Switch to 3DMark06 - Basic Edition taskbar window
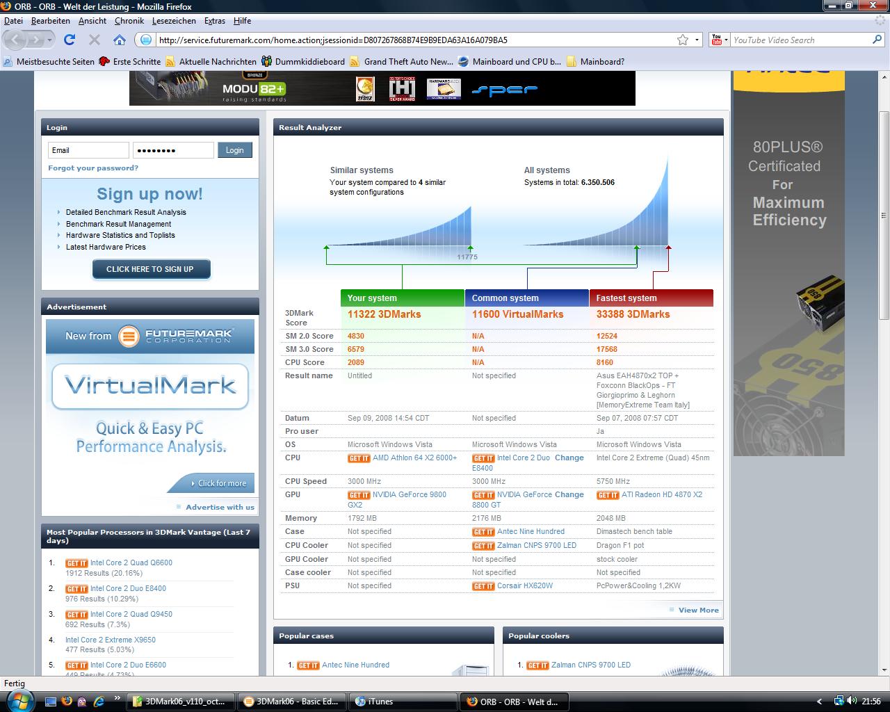This screenshot has width=890, height=712. (x=291, y=702)
